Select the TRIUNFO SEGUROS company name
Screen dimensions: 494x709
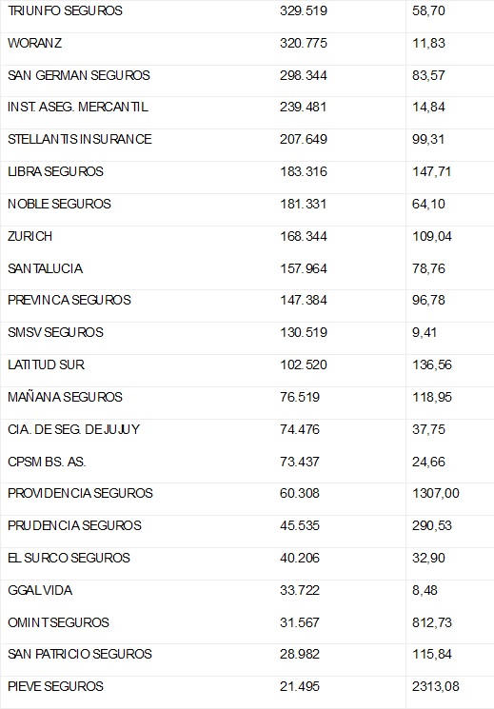(65, 10)
